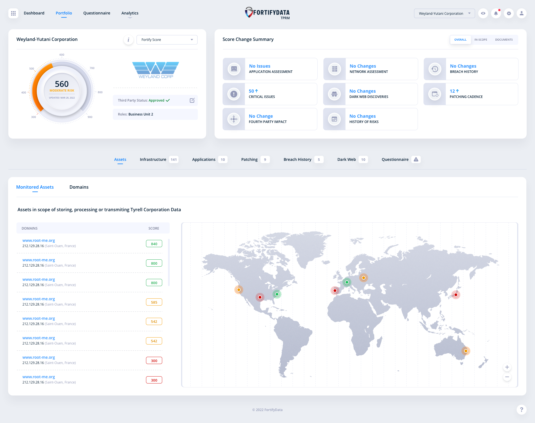Open the Domains tab
This screenshot has height=423, width=535.
(79, 187)
